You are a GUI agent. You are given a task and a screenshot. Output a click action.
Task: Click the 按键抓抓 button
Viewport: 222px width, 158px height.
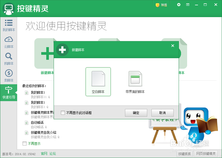coord(184,154)
